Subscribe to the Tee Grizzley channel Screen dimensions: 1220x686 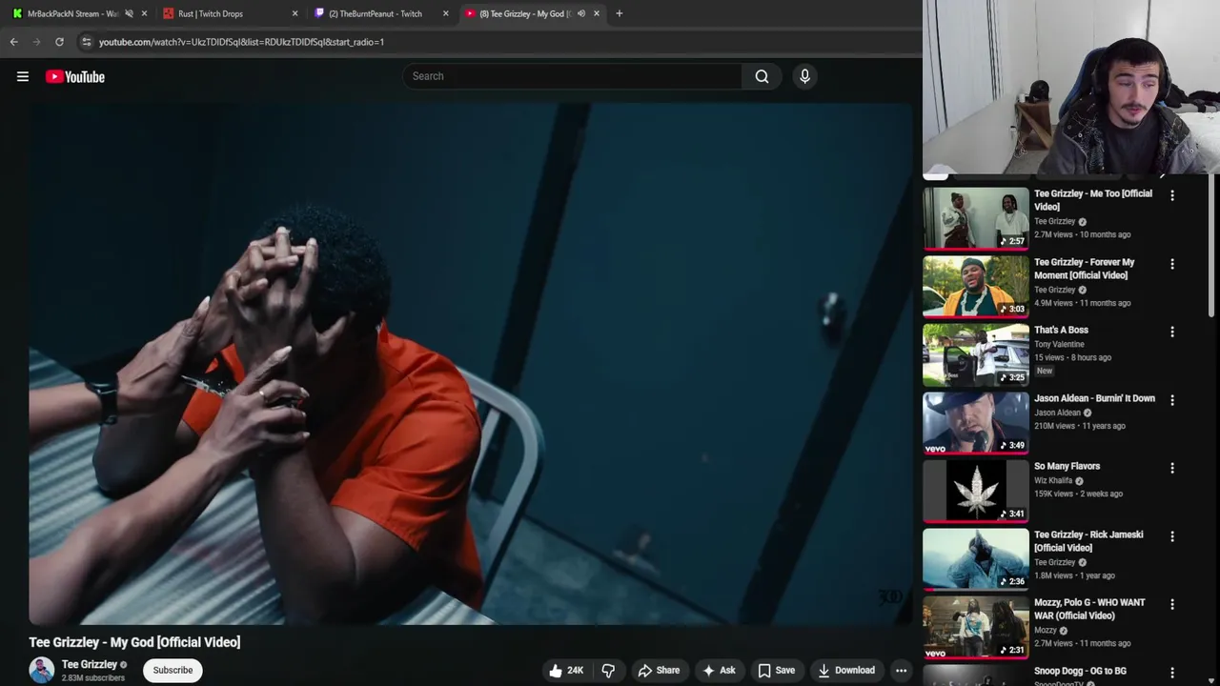click(x=173, y=670)
